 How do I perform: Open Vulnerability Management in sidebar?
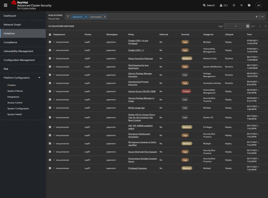(23, 51)
